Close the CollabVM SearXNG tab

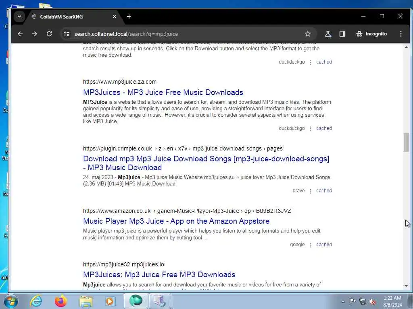[114, 16]
